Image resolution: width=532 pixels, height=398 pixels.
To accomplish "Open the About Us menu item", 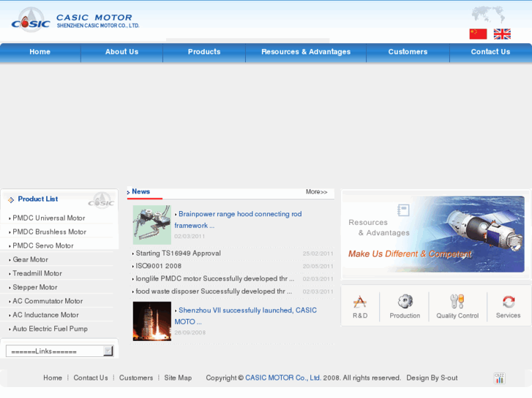I will pos(121,52).
